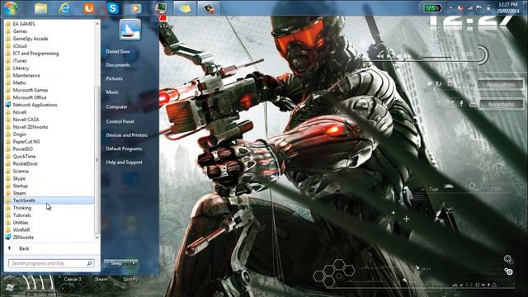
Task: Open the Windows Start orb
Action: tap(11, 7)
